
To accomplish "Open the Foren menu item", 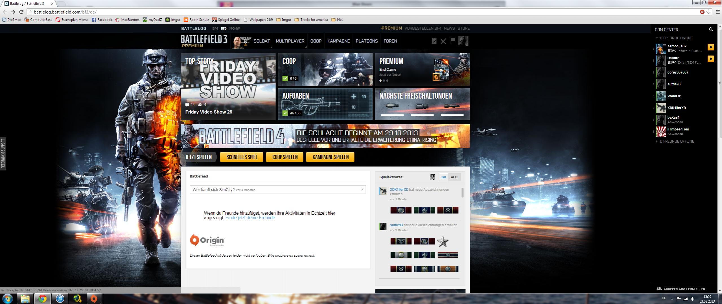I will click(390, 41).
